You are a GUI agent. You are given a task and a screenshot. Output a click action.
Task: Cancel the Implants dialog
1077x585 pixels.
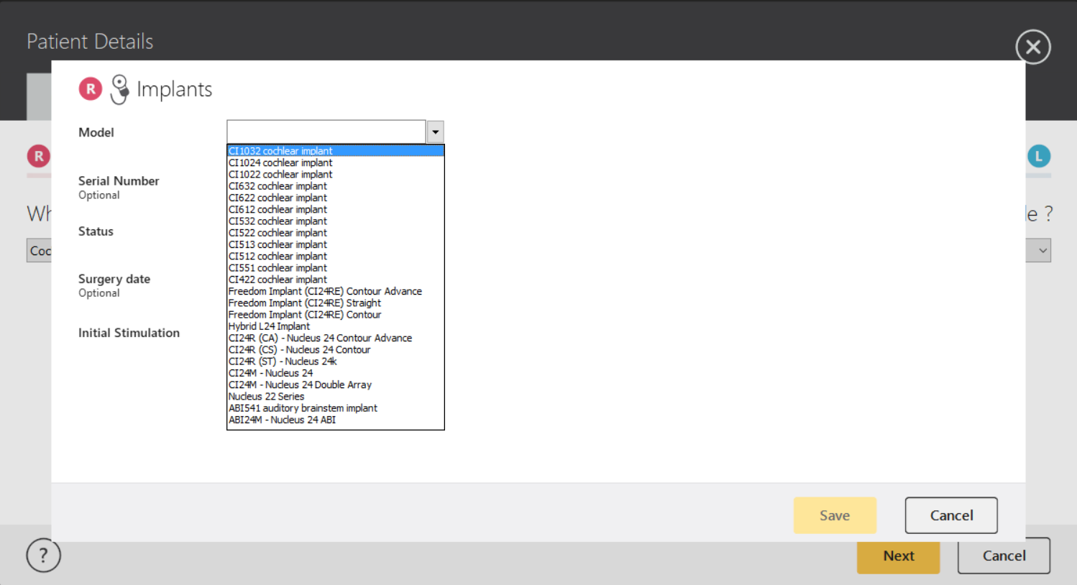(x=950, y=515)
